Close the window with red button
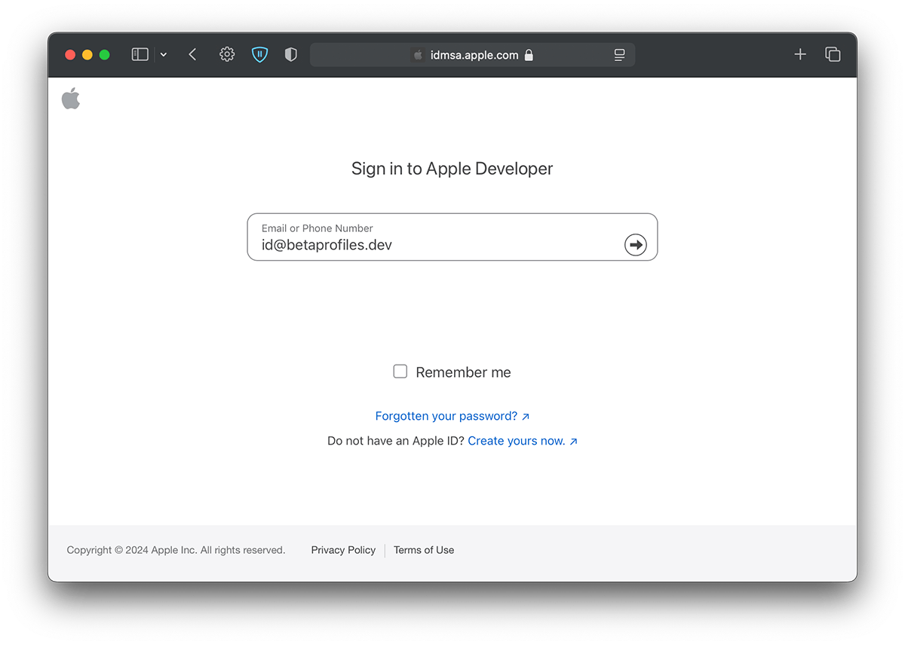The image size is (905, 645). pos(70,55)
